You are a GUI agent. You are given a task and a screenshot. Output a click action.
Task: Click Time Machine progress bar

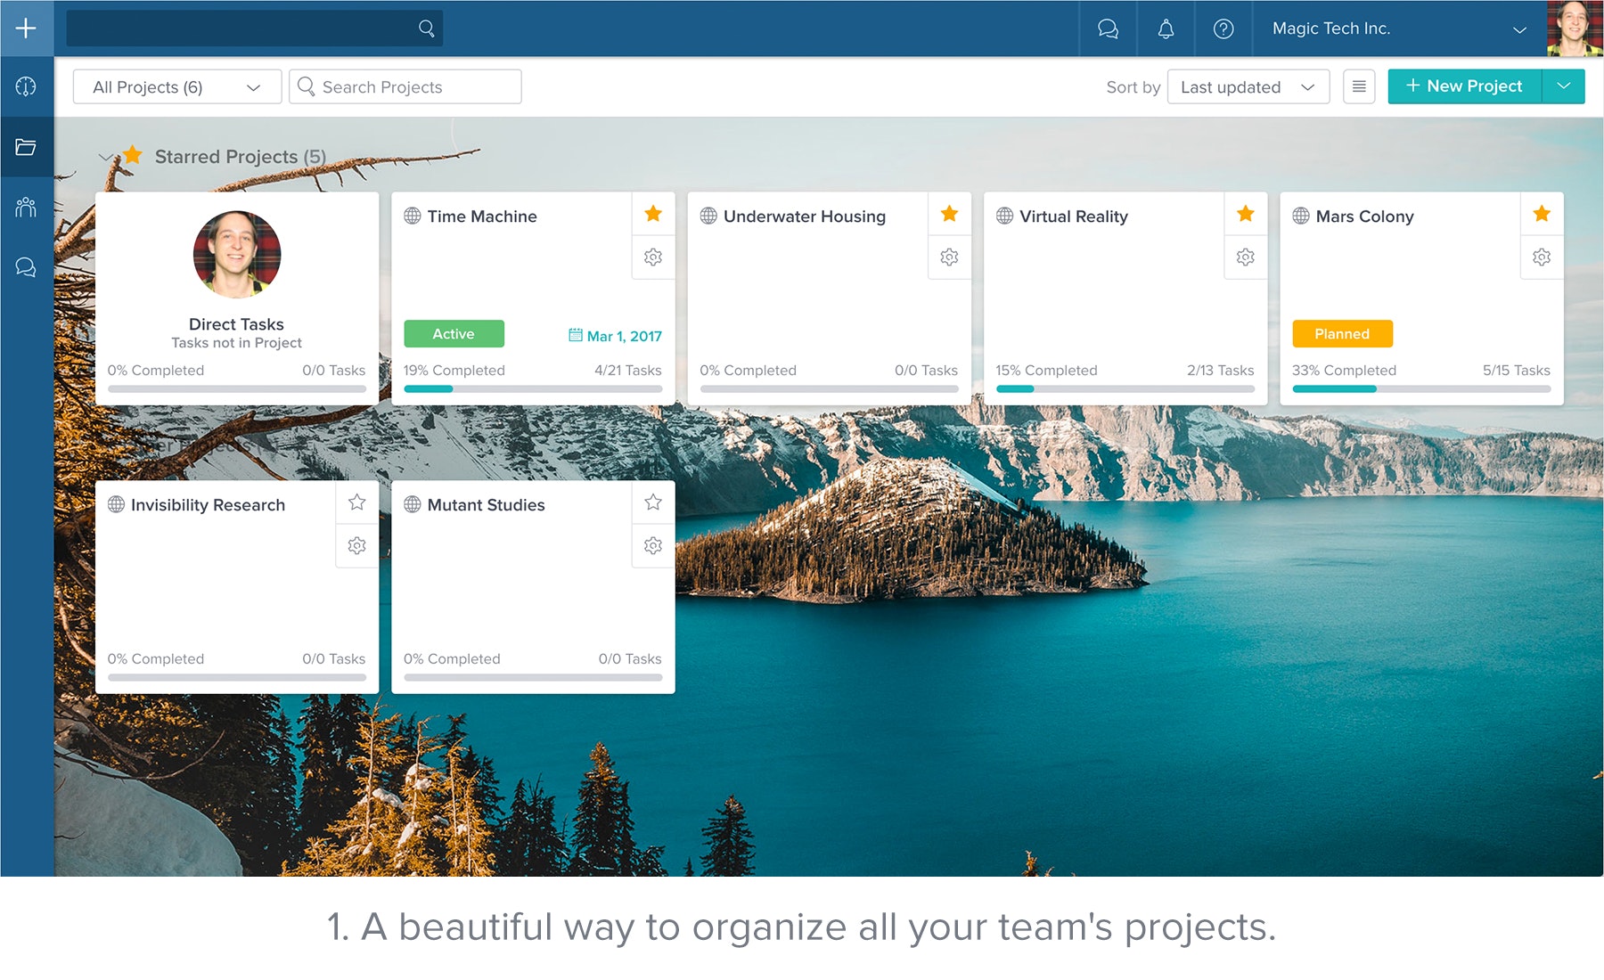[533, 389]
